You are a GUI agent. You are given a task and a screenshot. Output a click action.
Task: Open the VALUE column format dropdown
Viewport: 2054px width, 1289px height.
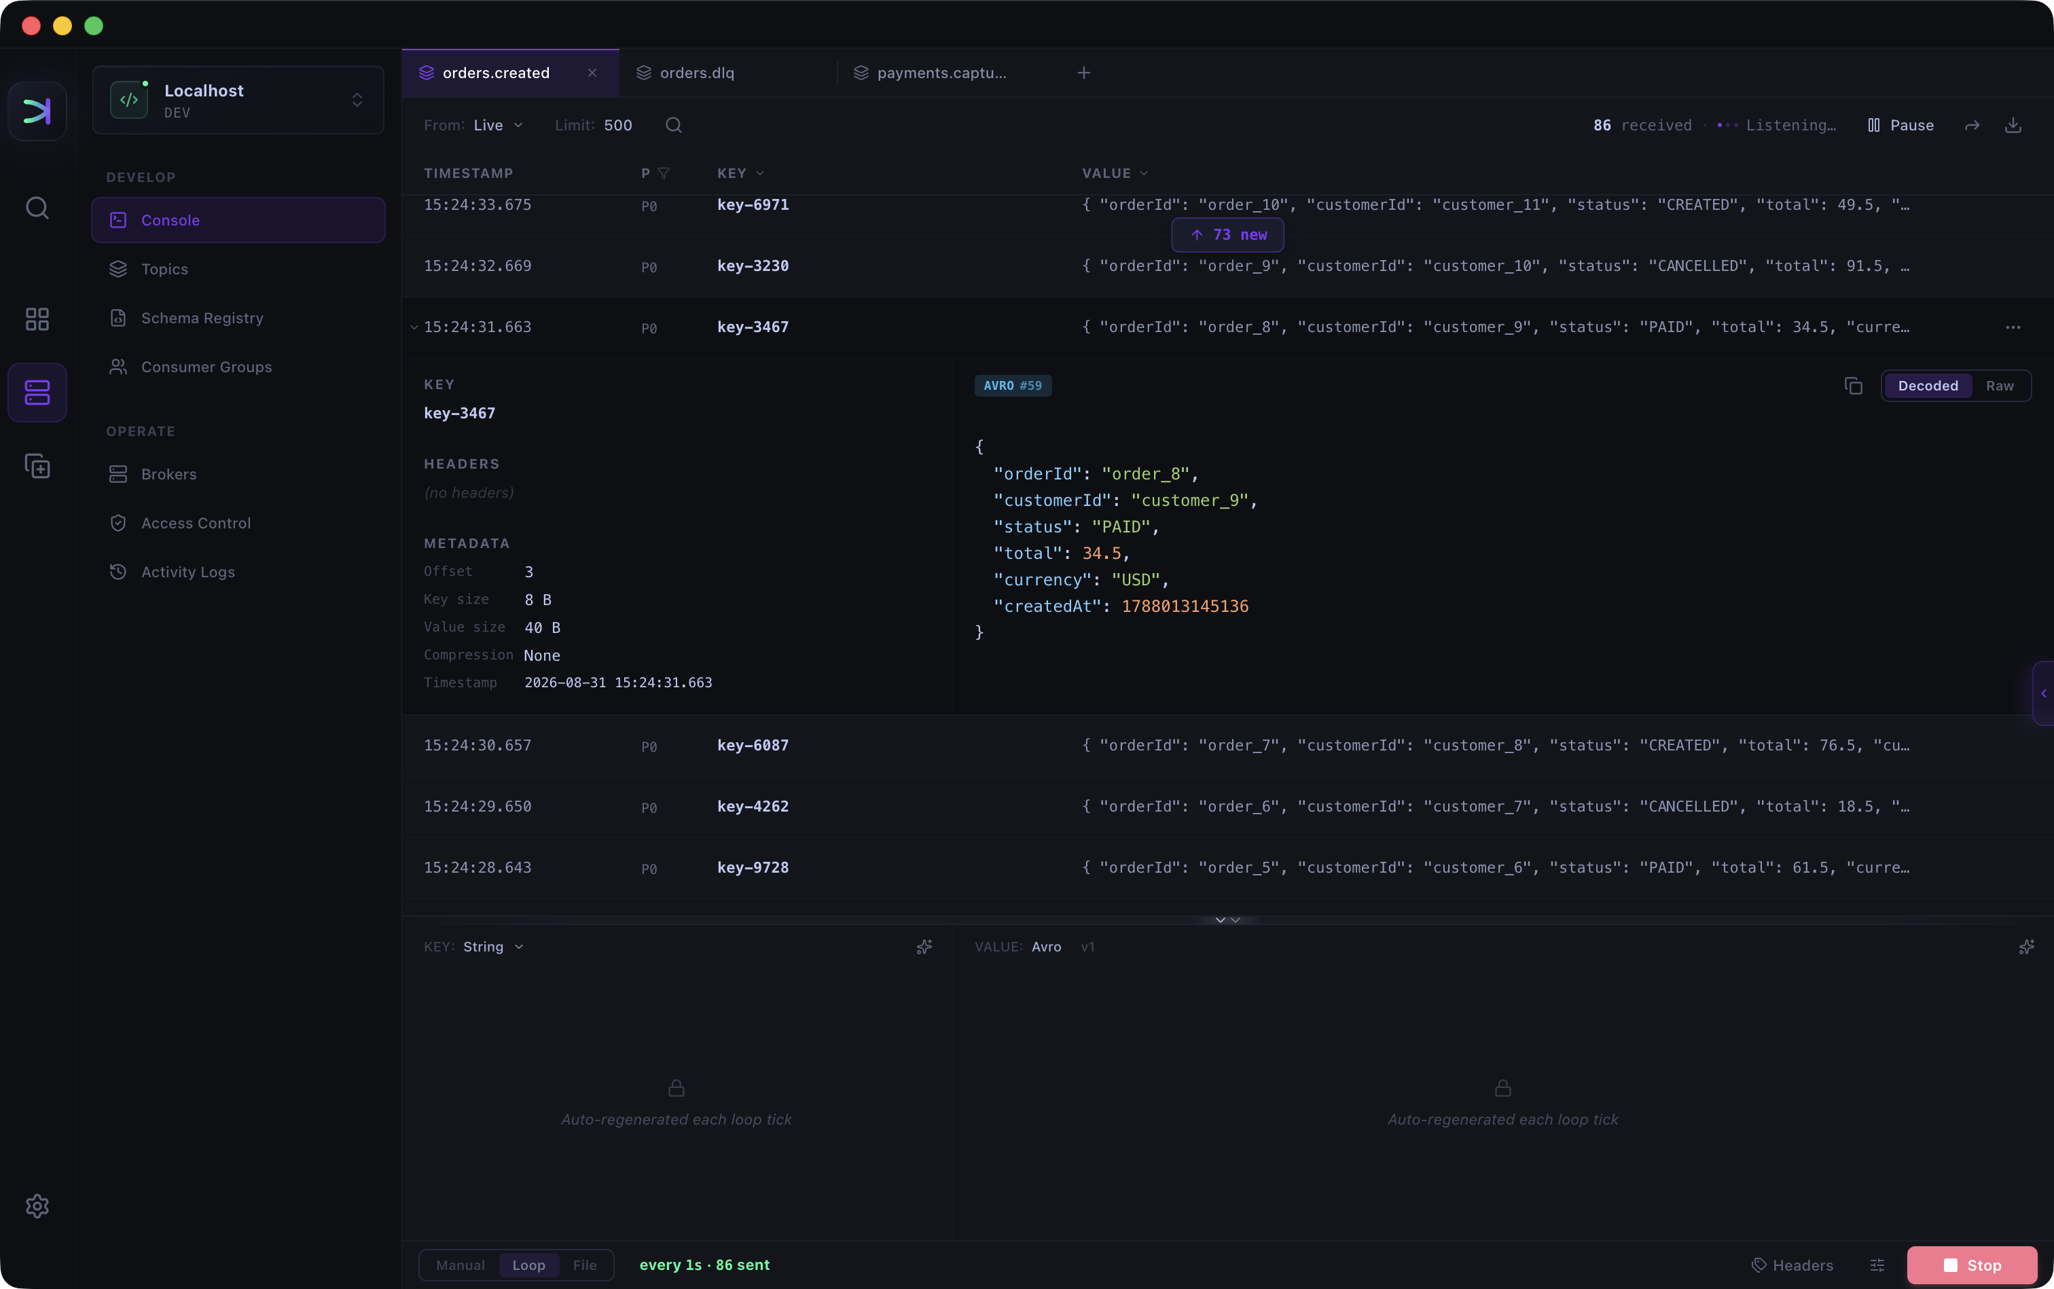click(x=1115, y=173)
